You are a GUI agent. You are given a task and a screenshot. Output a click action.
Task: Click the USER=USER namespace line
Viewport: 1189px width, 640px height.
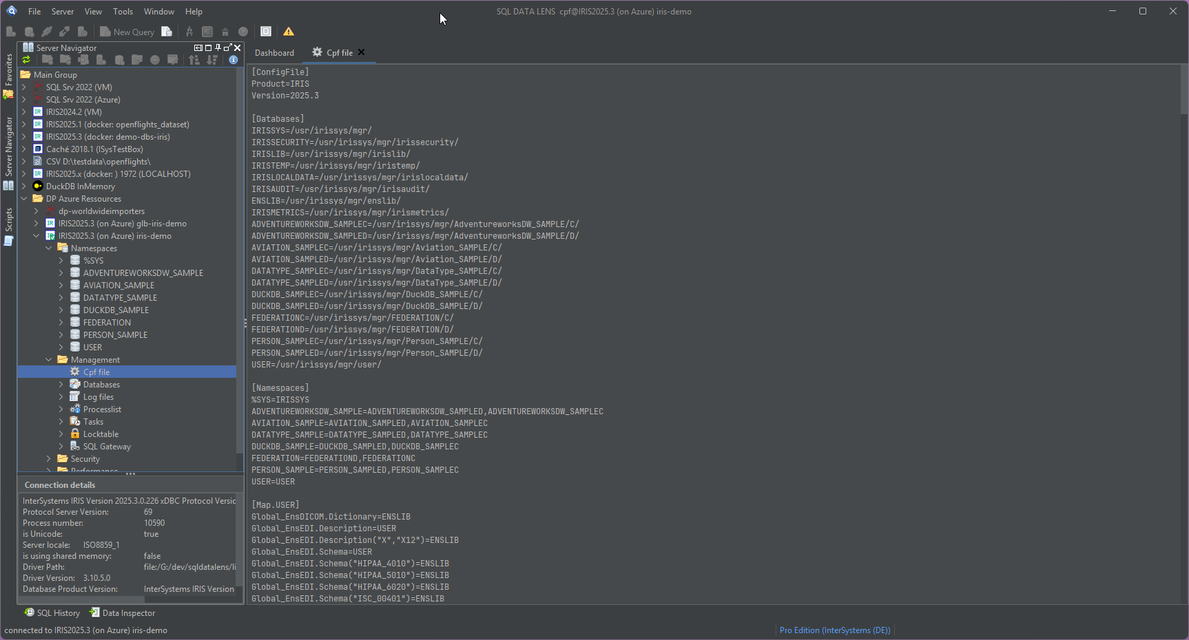click(273, 482)
